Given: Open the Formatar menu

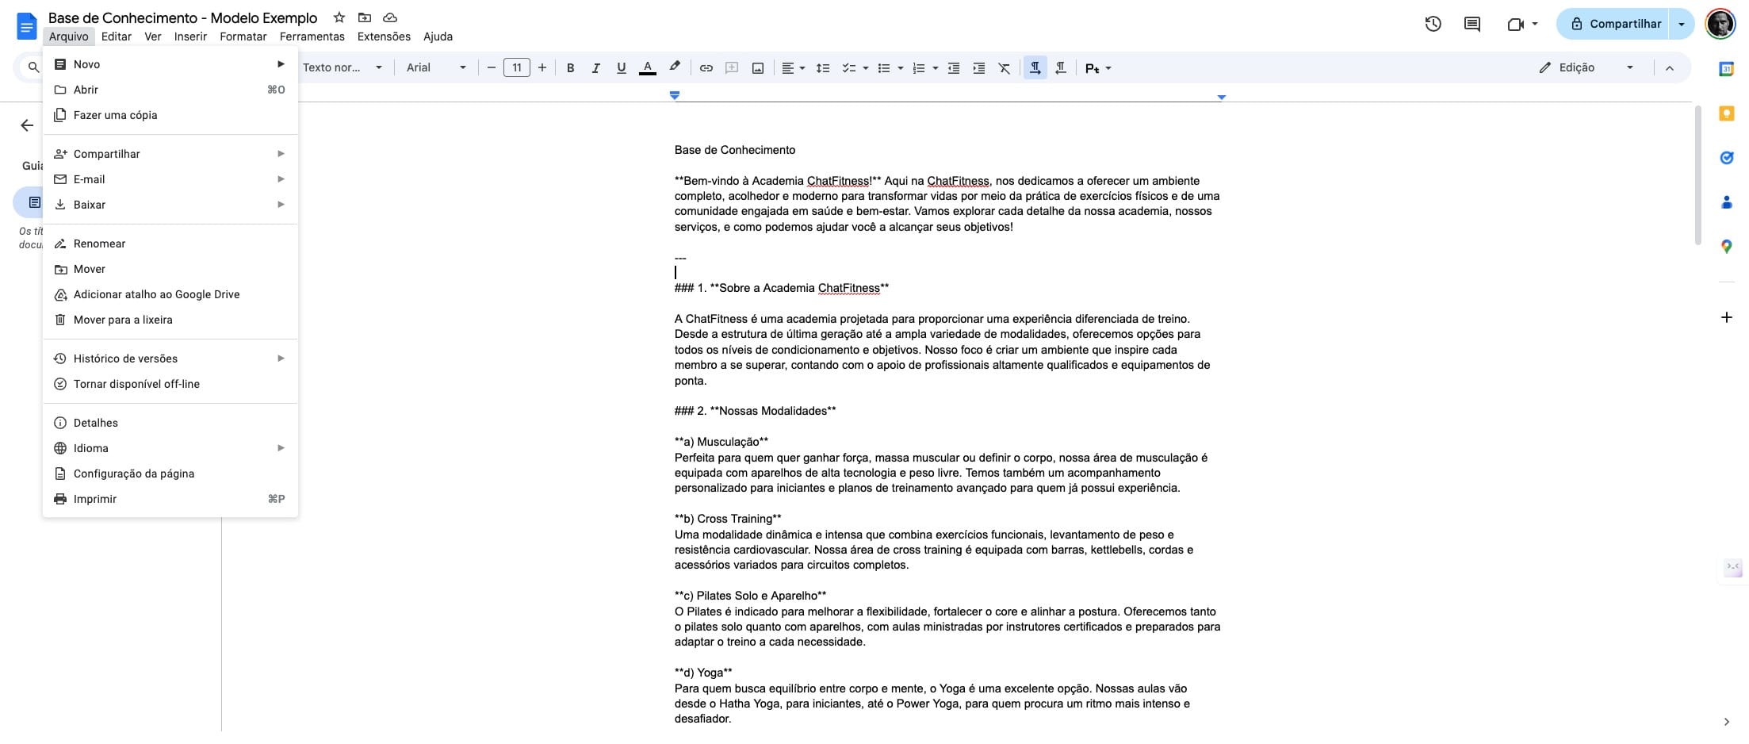Looking at the screenshot, I should (x=243, y=36).
